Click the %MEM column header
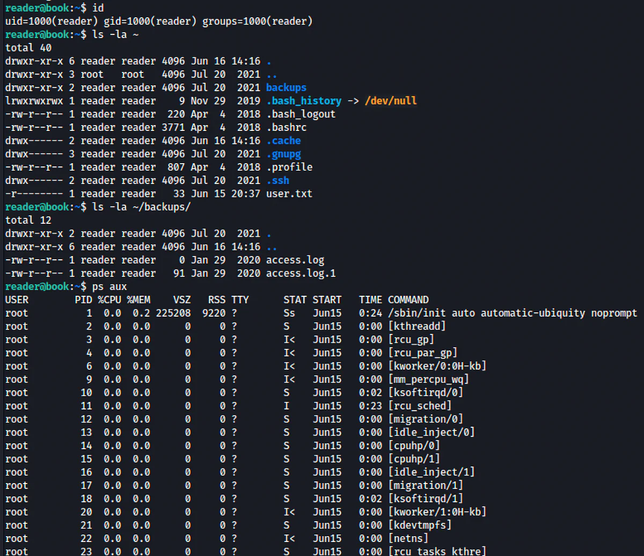644x556 pixels. pos(138,300)
